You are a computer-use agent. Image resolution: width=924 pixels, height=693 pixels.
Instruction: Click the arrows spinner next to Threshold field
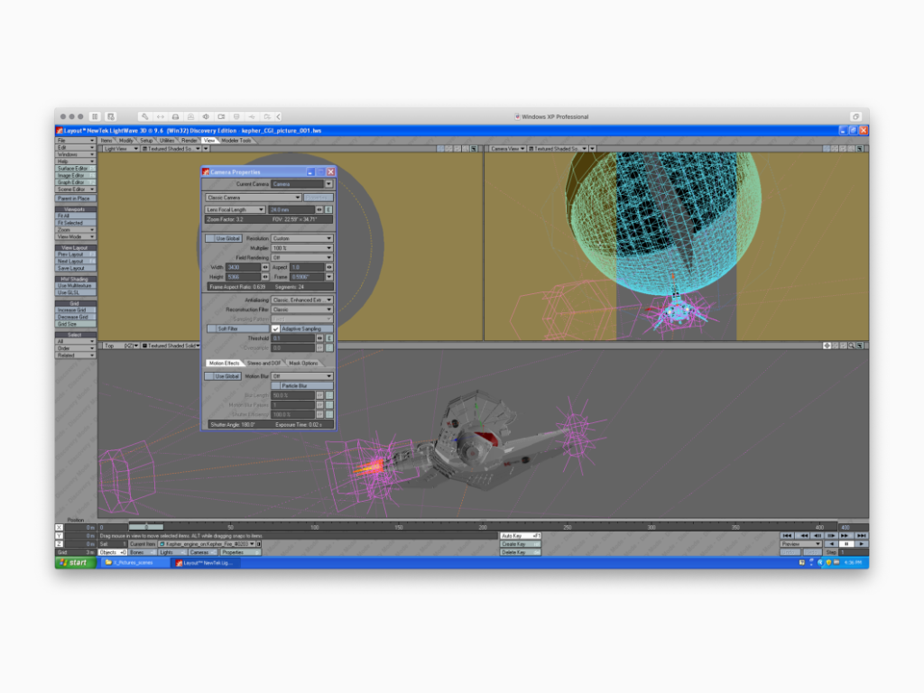click(x=319, y=338)
